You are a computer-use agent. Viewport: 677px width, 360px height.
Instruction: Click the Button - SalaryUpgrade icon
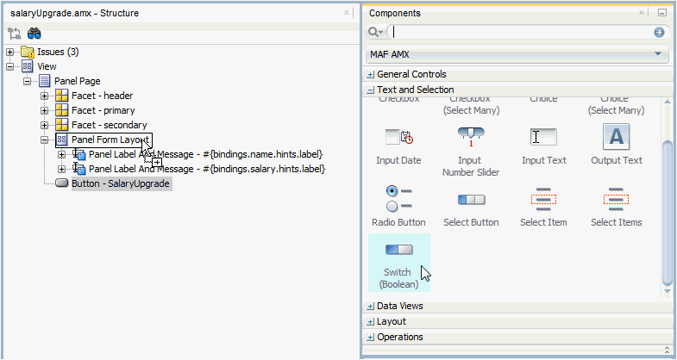62,183
